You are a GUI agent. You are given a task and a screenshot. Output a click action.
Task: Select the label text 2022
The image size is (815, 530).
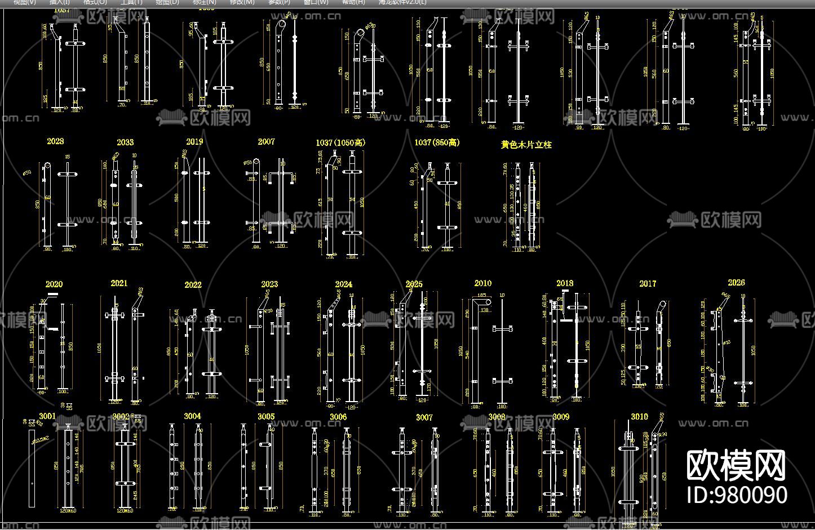[193, 285]
